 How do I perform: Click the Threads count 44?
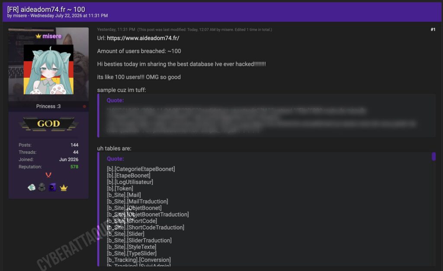point(75,152)
